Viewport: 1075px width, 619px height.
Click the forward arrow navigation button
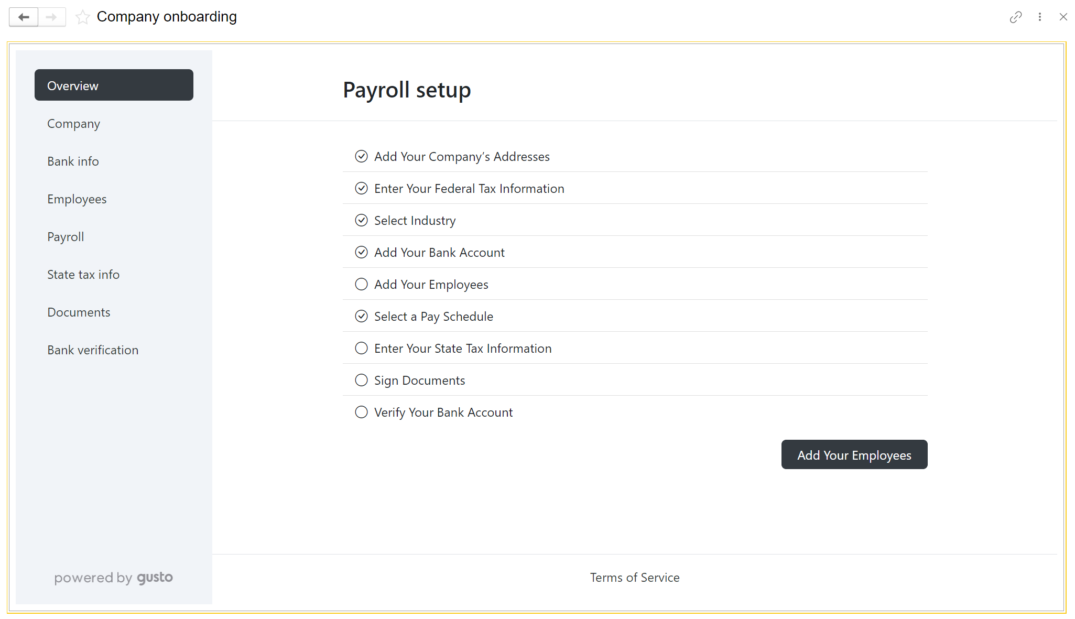pyautogui.click(x=51, y=17)
